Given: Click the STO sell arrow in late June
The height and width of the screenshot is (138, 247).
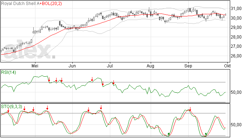Looking at the screenshot, I should (x=101, y=107).
